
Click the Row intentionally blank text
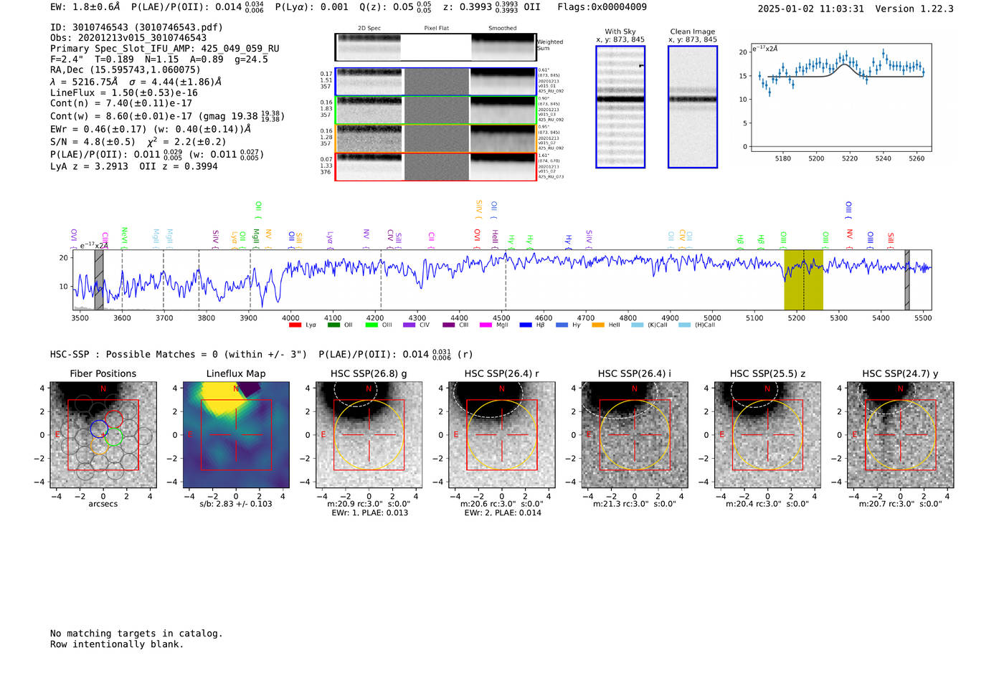(x=117, y=644)
